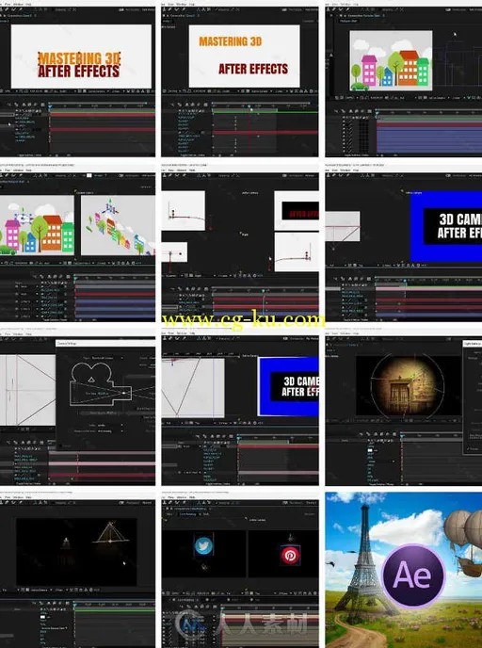The width and height of the screenshot is (482, 648).
Task: Open Active Camera view dropdown under the dark pyramid scene
Action: point(40,590)
